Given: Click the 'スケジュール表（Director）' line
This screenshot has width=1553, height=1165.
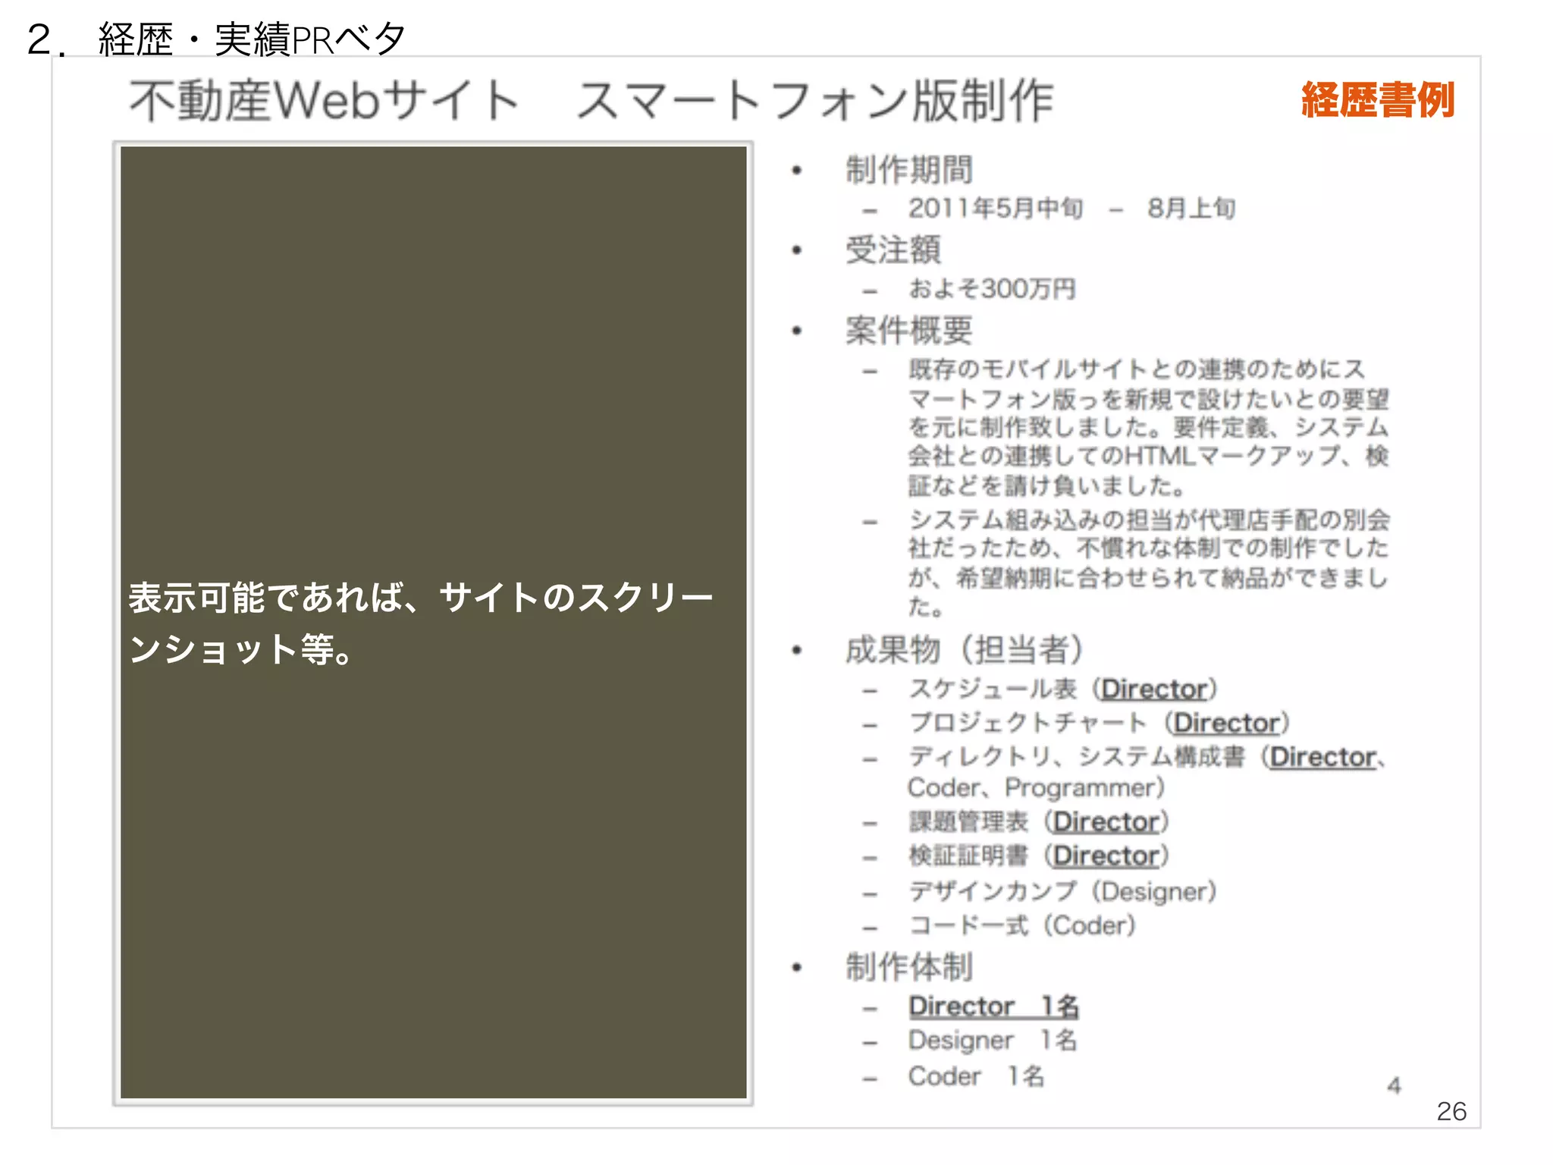Looking at the screenshot, I should click(x=1063, y=689).
